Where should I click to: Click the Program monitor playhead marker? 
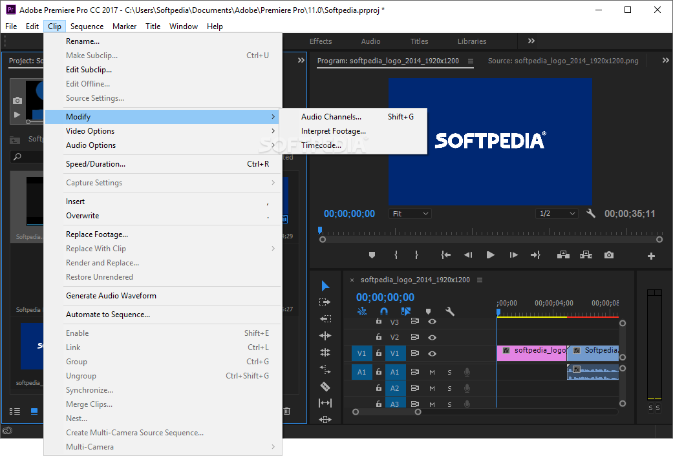[320, 231]
